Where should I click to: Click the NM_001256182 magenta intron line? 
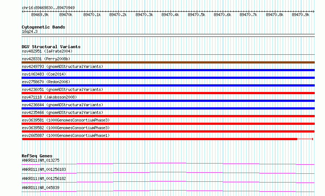(x=168, y=182)
